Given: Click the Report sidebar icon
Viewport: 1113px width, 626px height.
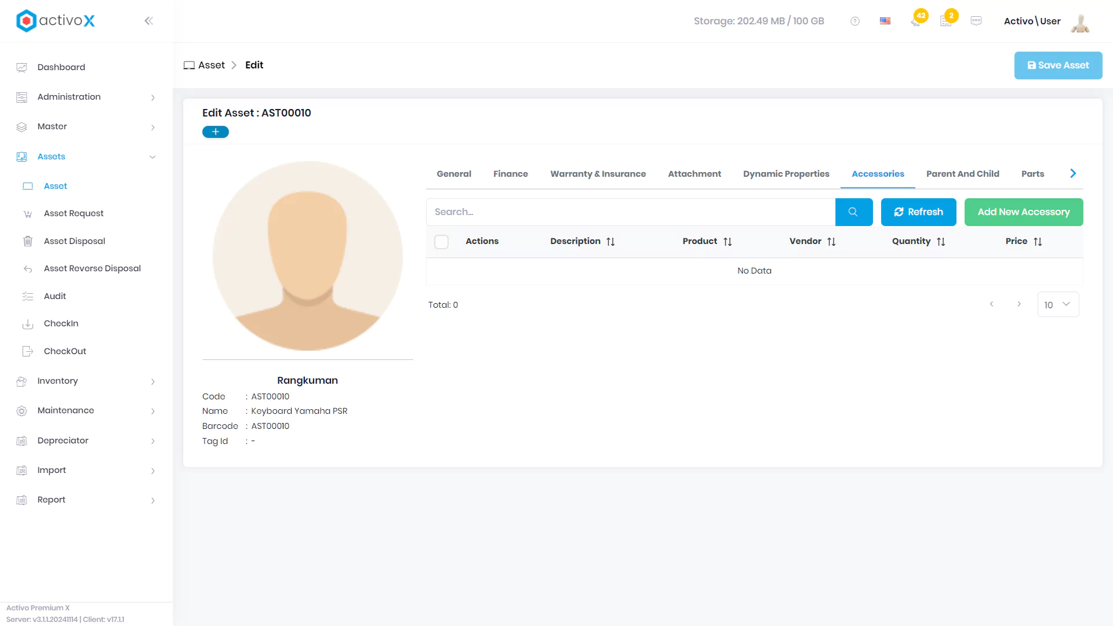Looking at the screenshot, I should coord(22,500).
